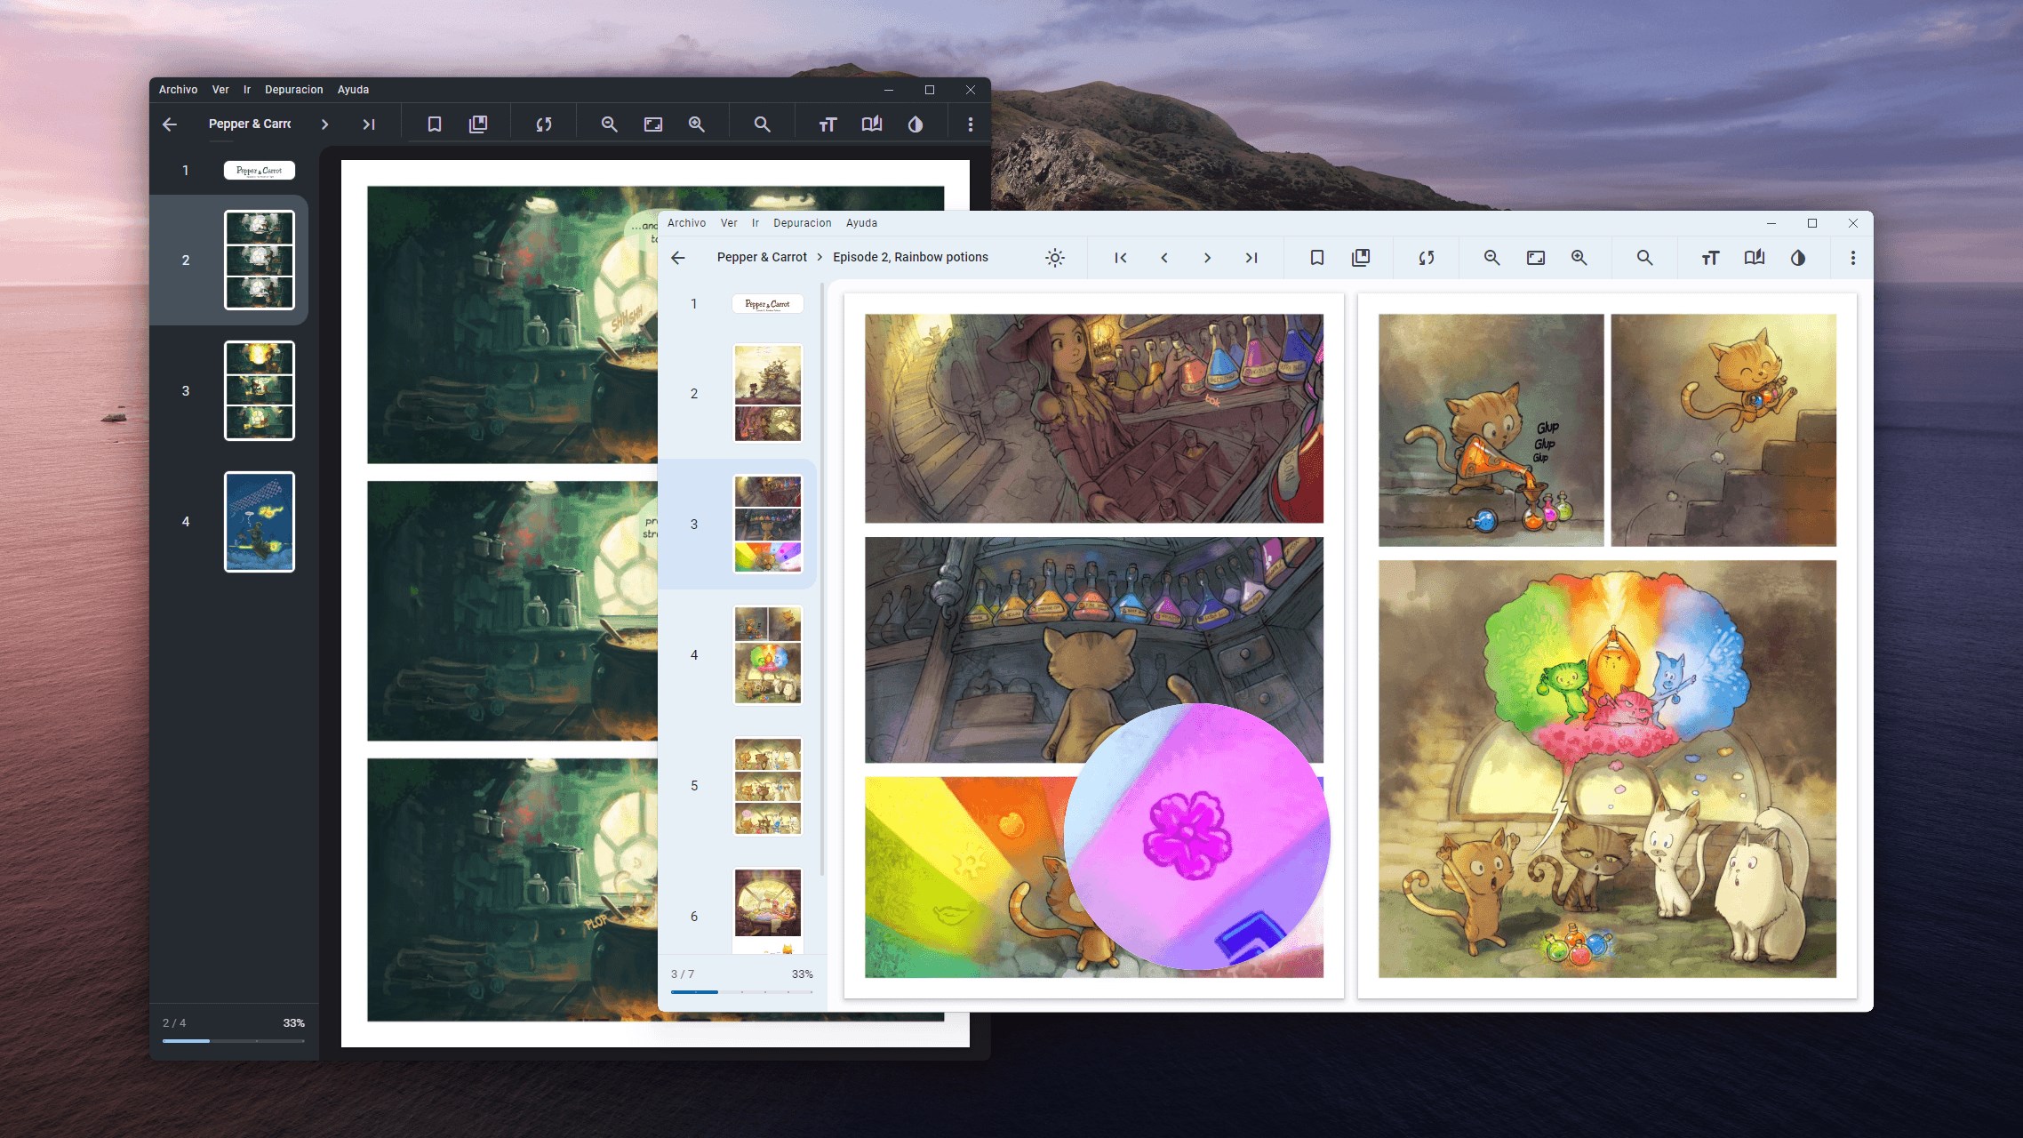Open the three-dot overflow menu
Viewport: 2023px width, 1138px height.
pos(1853,257)
